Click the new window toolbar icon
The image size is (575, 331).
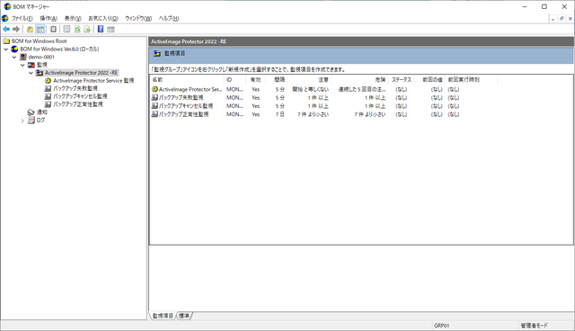click(54, 29)
